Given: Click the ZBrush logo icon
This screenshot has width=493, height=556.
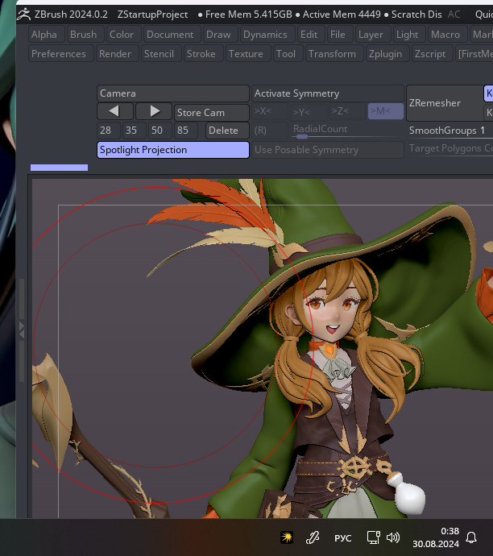Looking at the screenshot, I should 24,15.
